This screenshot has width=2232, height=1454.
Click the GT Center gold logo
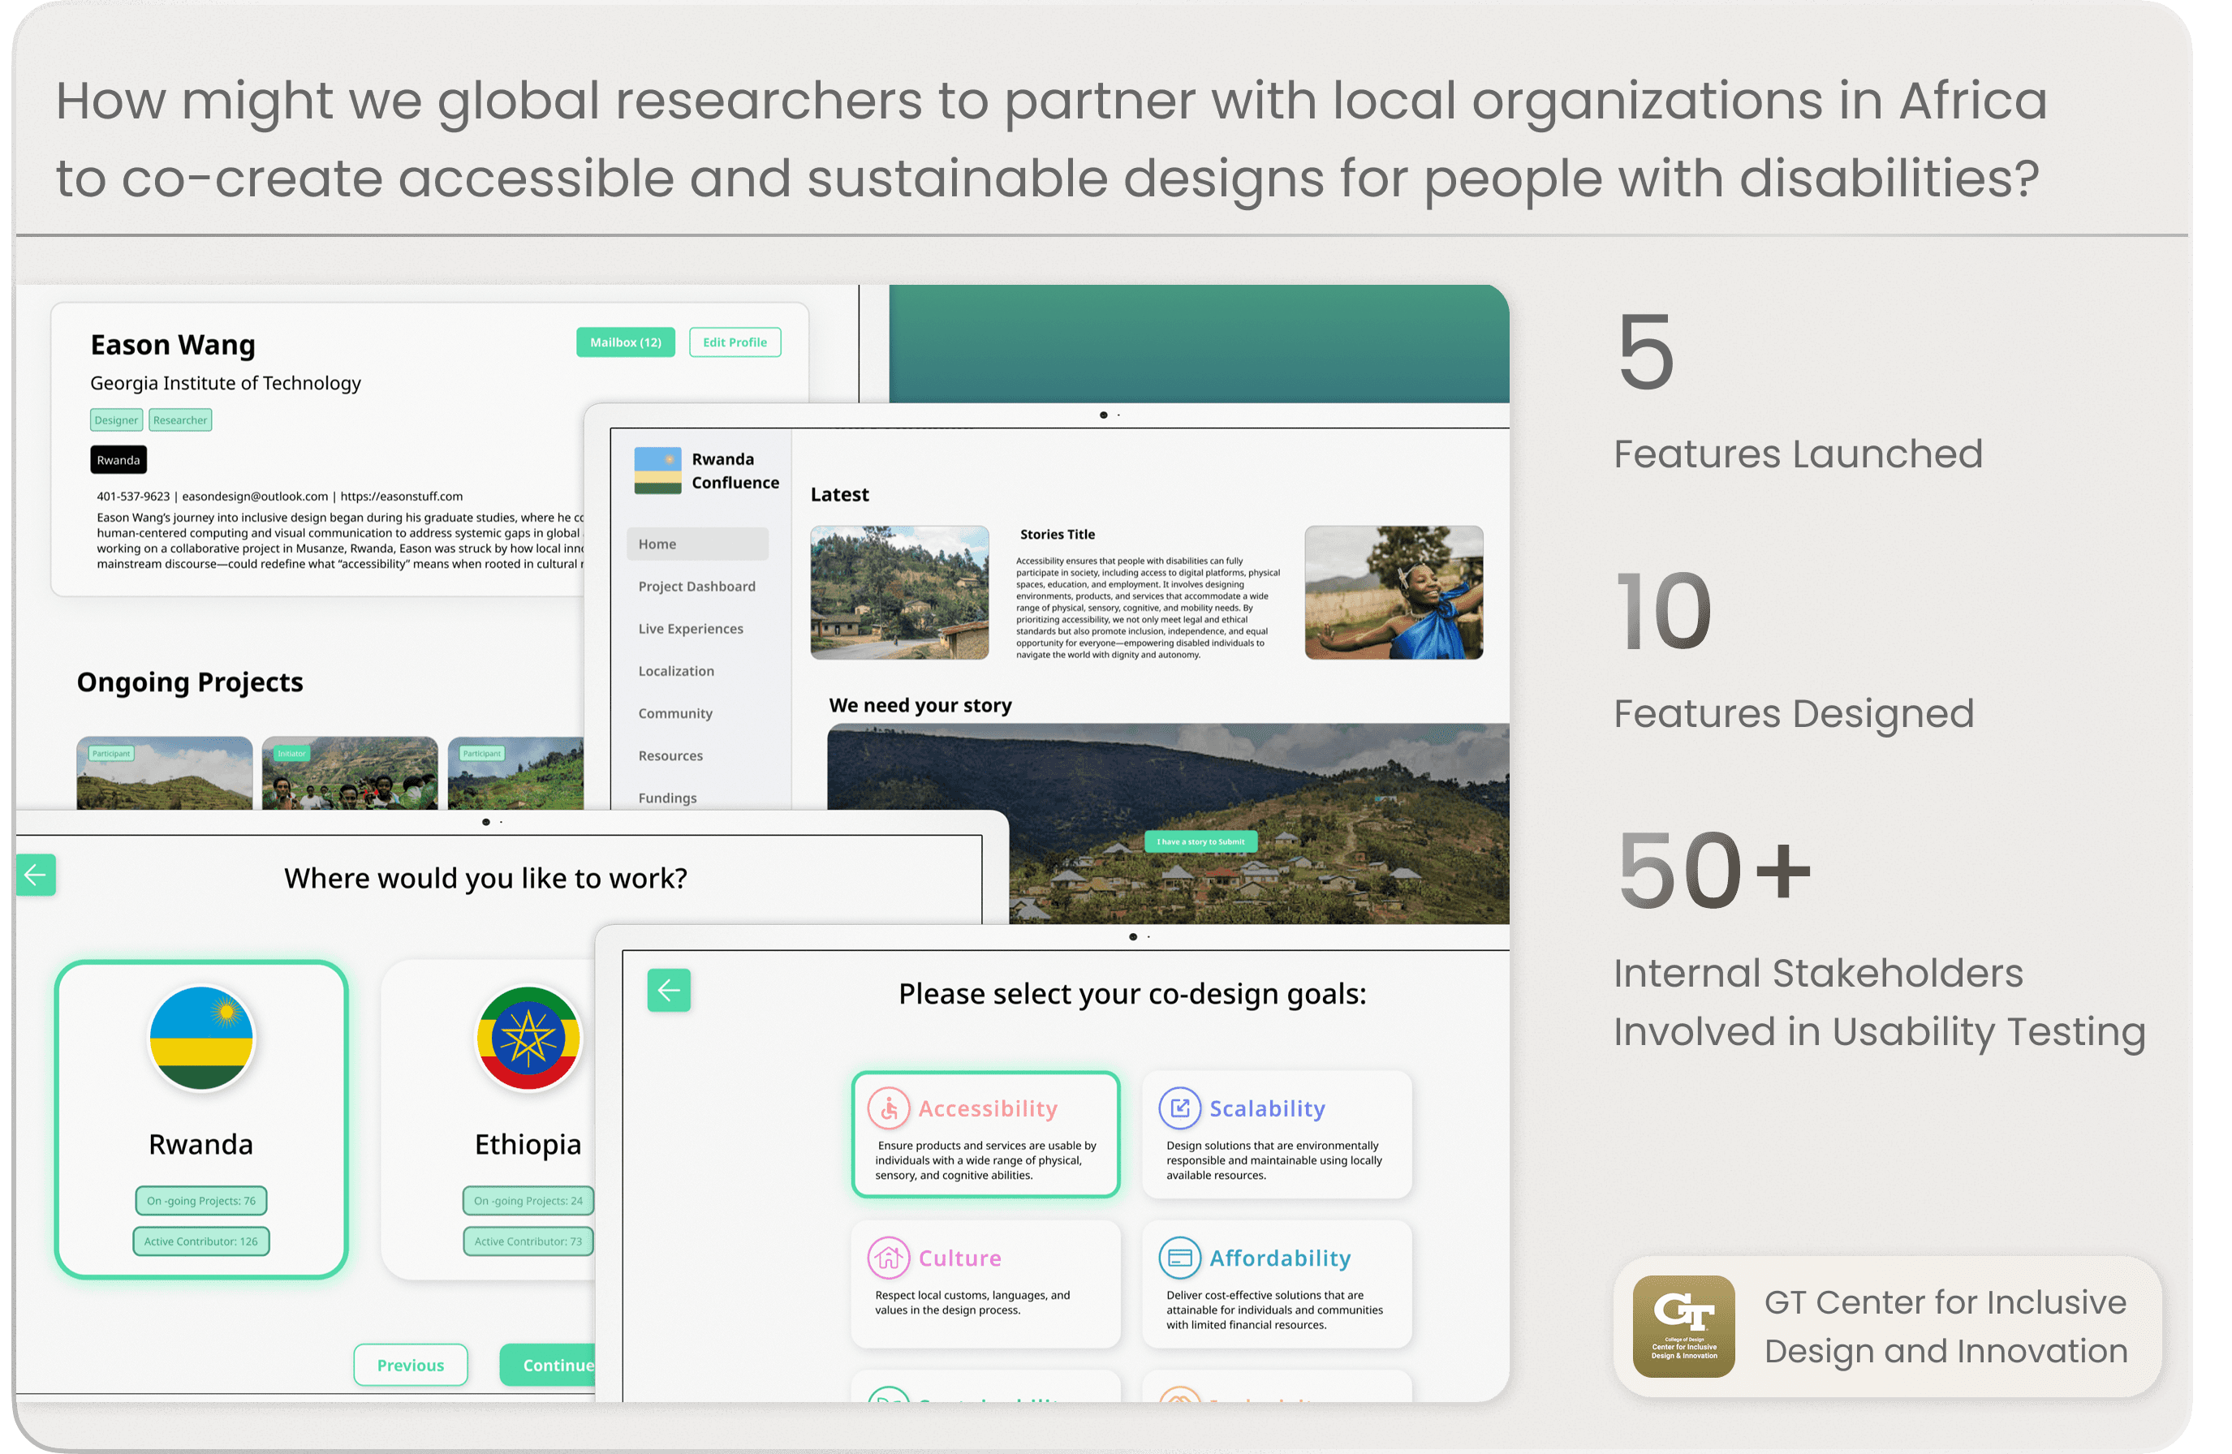(x=1683, y=1326)
